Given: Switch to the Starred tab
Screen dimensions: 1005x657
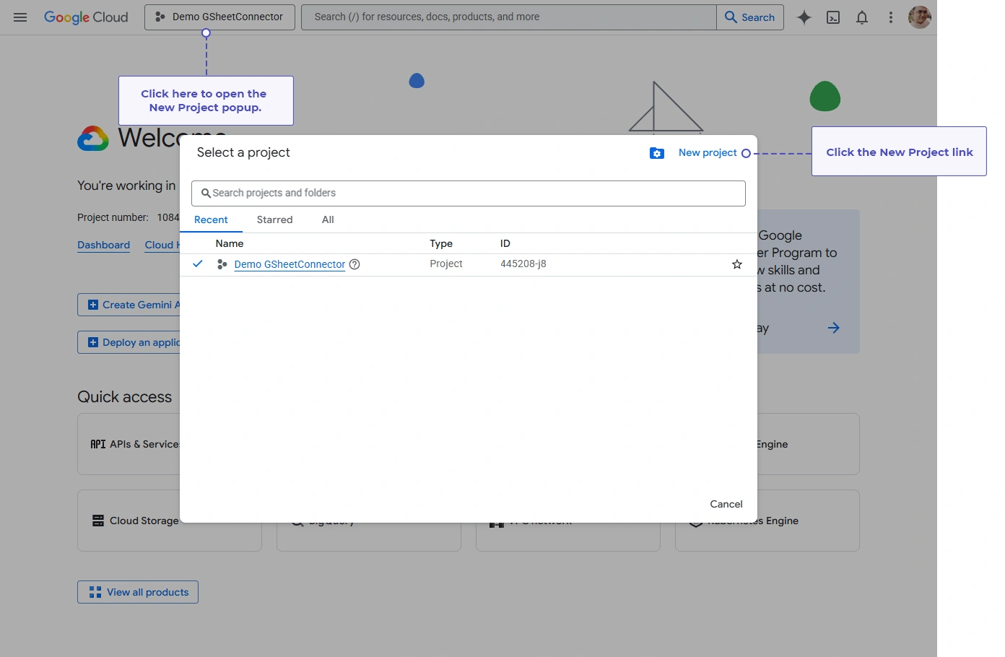Looking at the screenshot, I should pyautogui.click(x=275, y=219).
